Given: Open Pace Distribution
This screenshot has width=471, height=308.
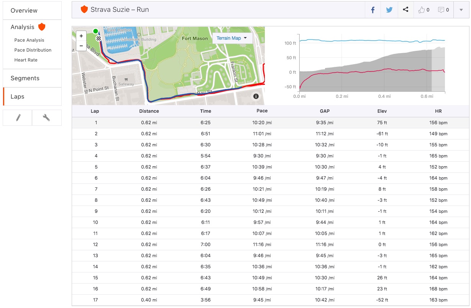Looking at the screenshot, I should (x=33, y=50).
